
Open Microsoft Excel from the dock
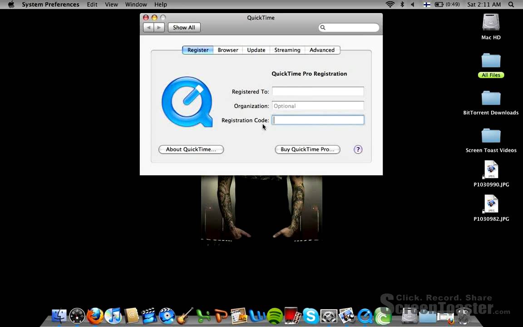pyautogui.click(x=203, y=316)
